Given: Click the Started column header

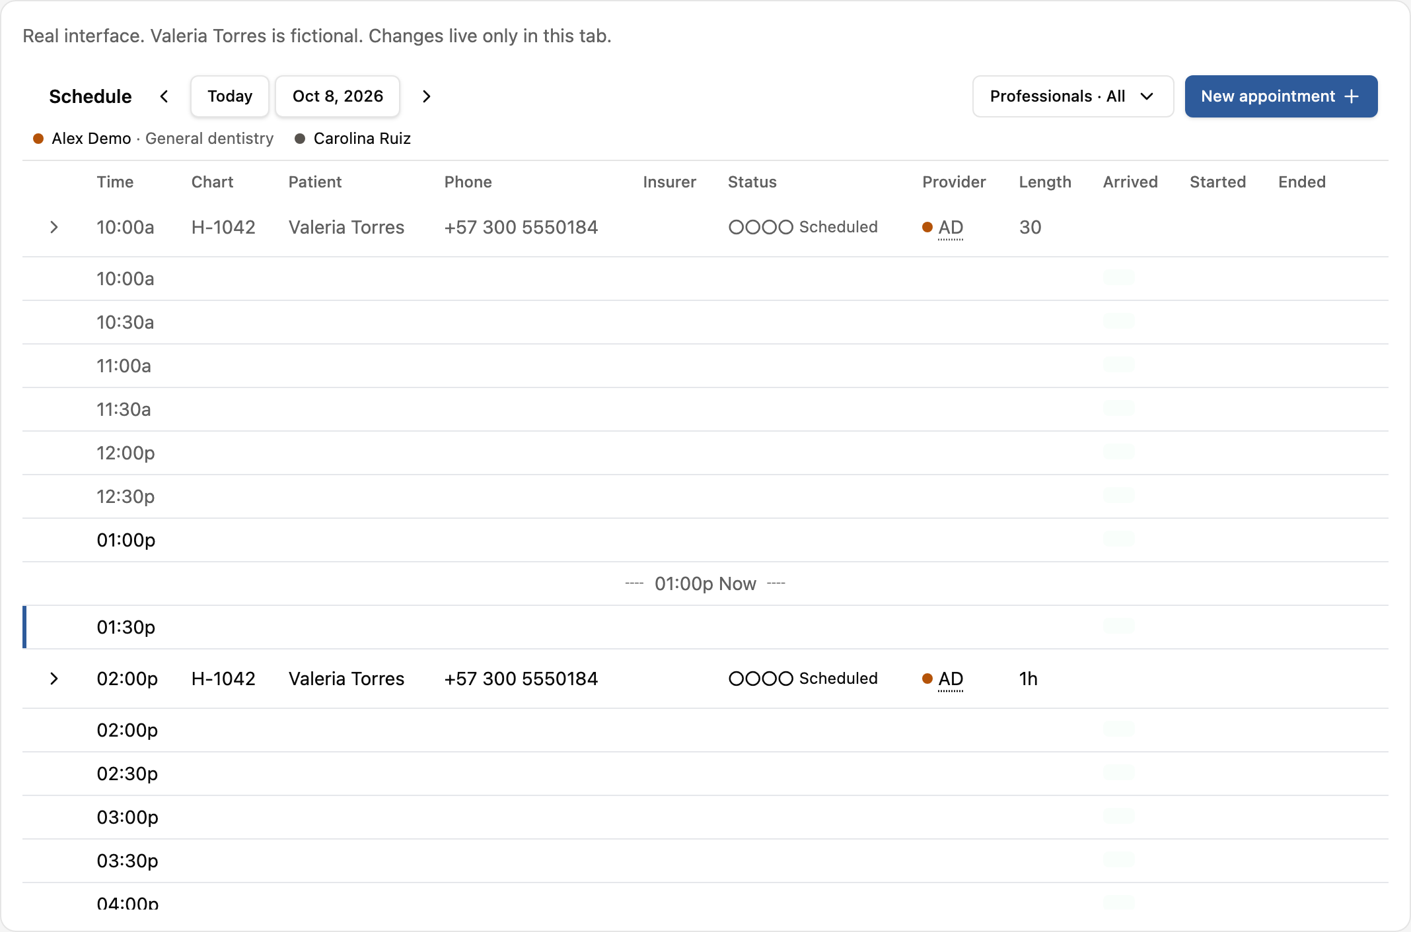Looking at the screenshot, I should (x=1217, y=182).
